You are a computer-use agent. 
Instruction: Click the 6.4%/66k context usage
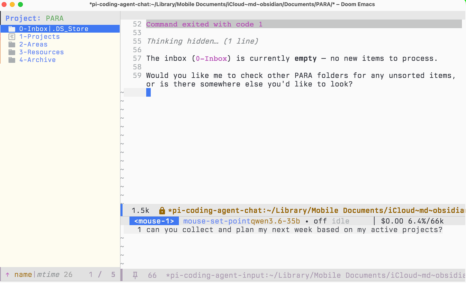pos(426,221)
